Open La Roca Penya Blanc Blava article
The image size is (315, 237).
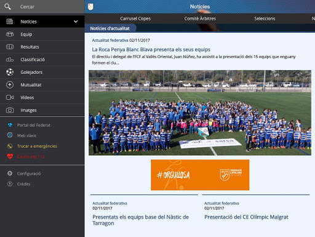click(151, 49)
